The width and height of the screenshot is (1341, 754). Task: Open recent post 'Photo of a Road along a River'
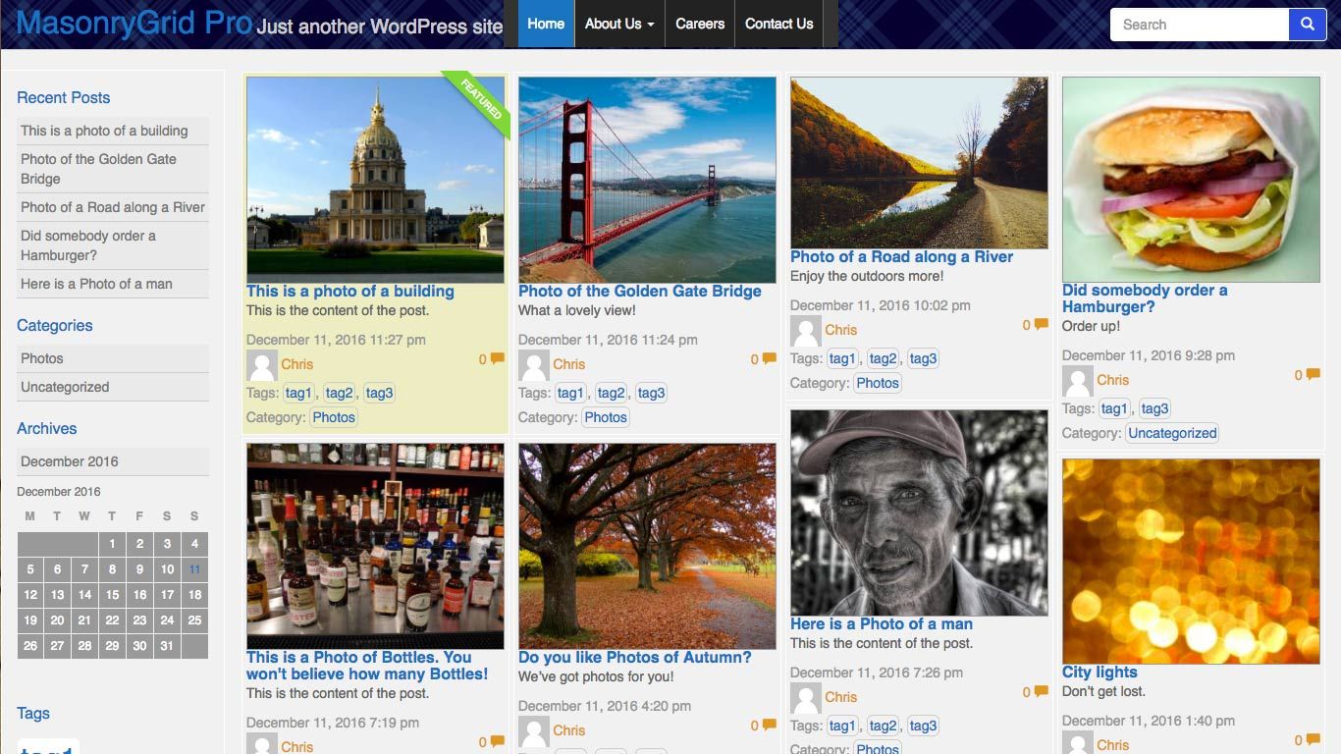113,207
